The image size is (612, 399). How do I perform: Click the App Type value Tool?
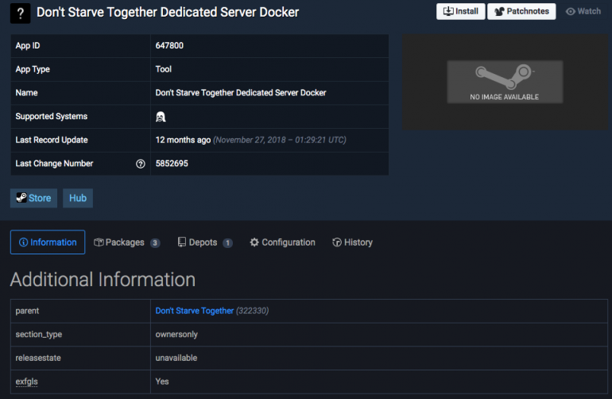(163, 69)
